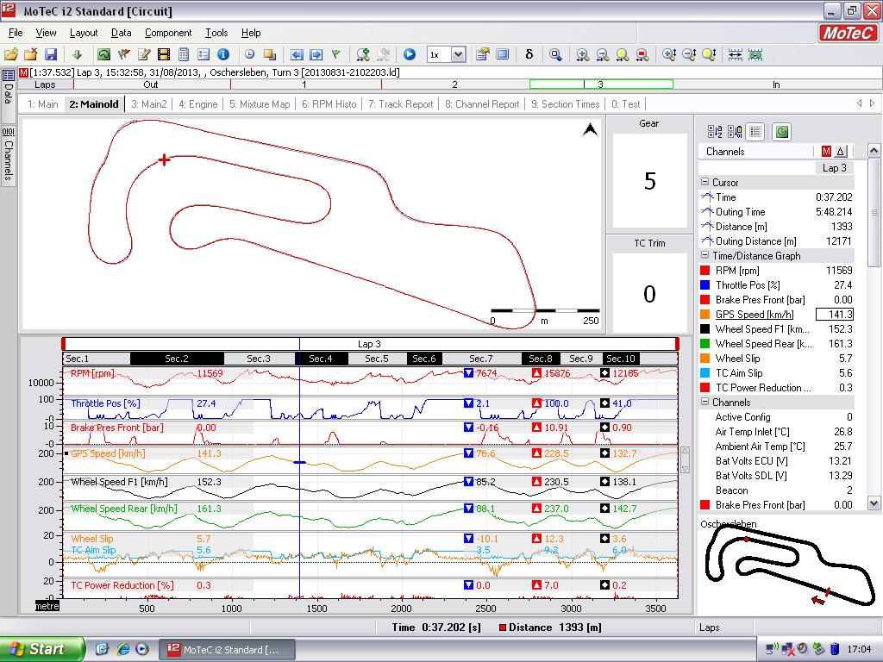
Task: Click the delta symbol toolbar icon
Action: (529, 54)
